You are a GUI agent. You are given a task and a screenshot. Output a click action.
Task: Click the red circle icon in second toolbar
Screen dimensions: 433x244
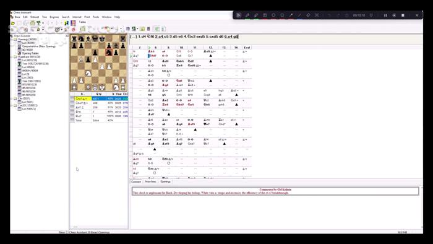(x=74, y=29)
